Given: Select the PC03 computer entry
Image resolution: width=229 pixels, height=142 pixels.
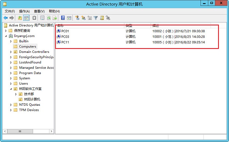Looking at the screenshot, I should (65, 37).
